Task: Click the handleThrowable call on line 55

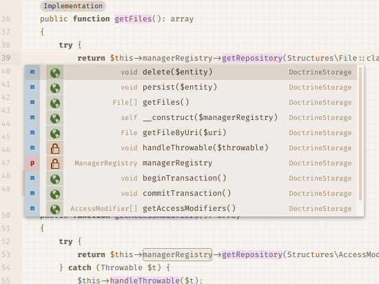Action: click(x=145, y=281)
